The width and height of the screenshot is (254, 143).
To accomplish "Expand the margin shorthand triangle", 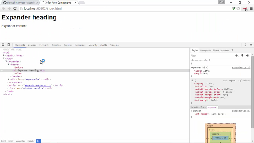I will click(x=204, y=74).
